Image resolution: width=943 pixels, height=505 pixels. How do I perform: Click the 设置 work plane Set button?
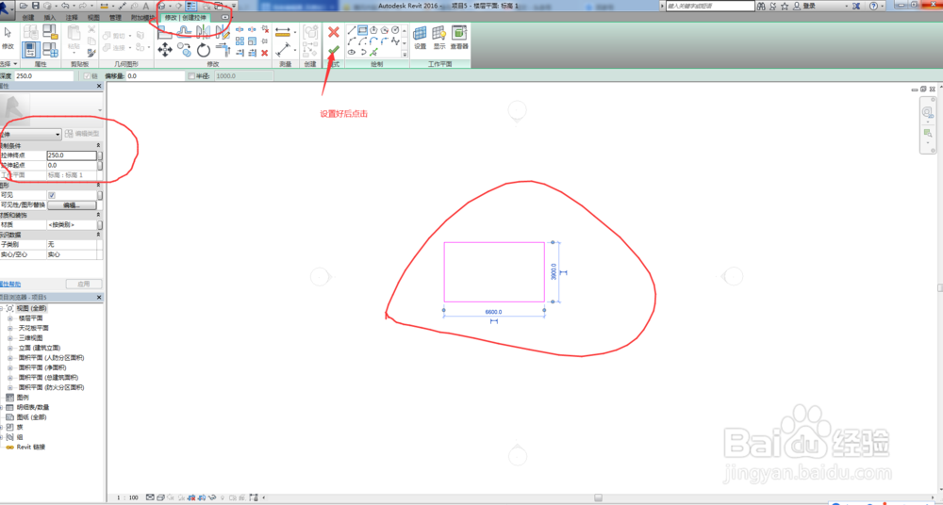[420, 38]
